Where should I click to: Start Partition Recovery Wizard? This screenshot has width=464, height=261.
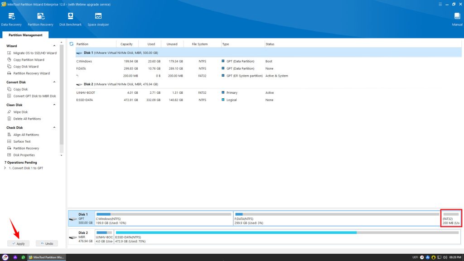[29, 73]
